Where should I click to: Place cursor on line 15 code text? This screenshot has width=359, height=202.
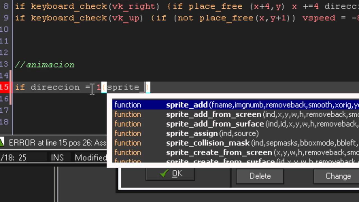pos(82,87)
